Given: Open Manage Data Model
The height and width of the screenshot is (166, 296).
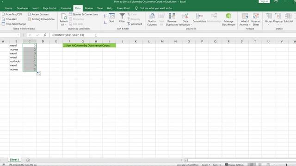Looking at the screenshot, I should coord(228,19).
